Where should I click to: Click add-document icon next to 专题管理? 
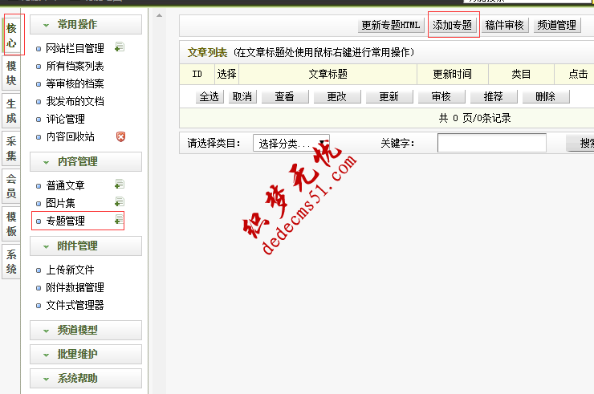pos(119,219)
